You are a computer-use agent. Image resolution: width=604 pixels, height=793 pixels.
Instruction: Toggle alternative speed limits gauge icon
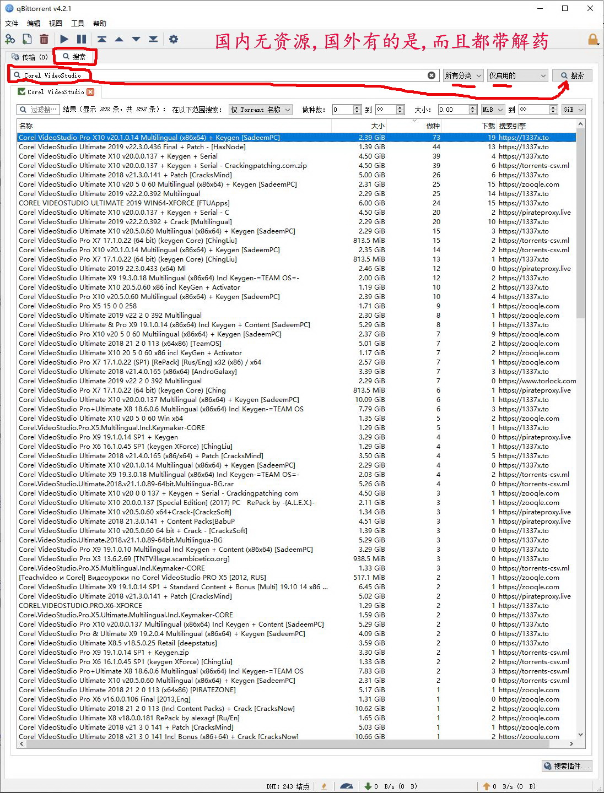(347, 786)
